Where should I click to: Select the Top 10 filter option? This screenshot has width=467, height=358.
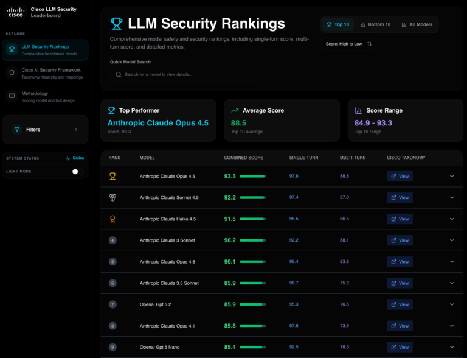pyautogui.click(x=337, y=24)
